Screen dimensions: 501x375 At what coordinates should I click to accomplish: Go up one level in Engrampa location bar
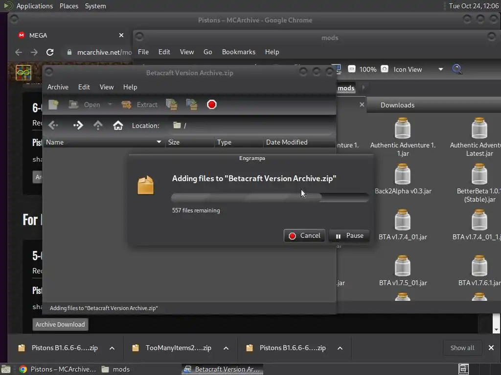click(98, 125)
